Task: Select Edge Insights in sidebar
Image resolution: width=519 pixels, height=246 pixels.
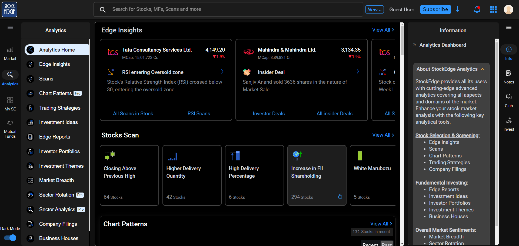Action: pos(57,64)
